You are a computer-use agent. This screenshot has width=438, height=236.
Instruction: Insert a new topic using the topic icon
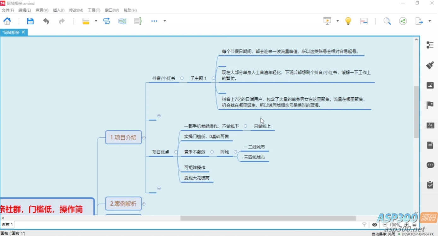86,21
